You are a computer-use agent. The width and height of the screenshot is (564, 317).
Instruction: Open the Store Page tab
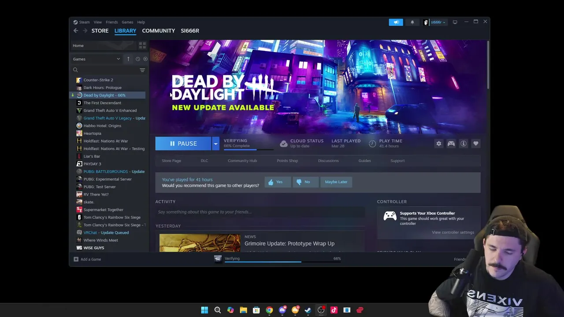tap(171, 161)
